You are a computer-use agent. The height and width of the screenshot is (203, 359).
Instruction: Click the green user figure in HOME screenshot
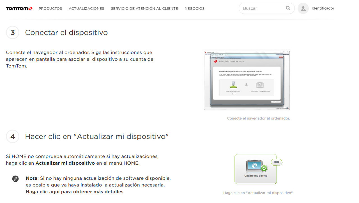233,84
